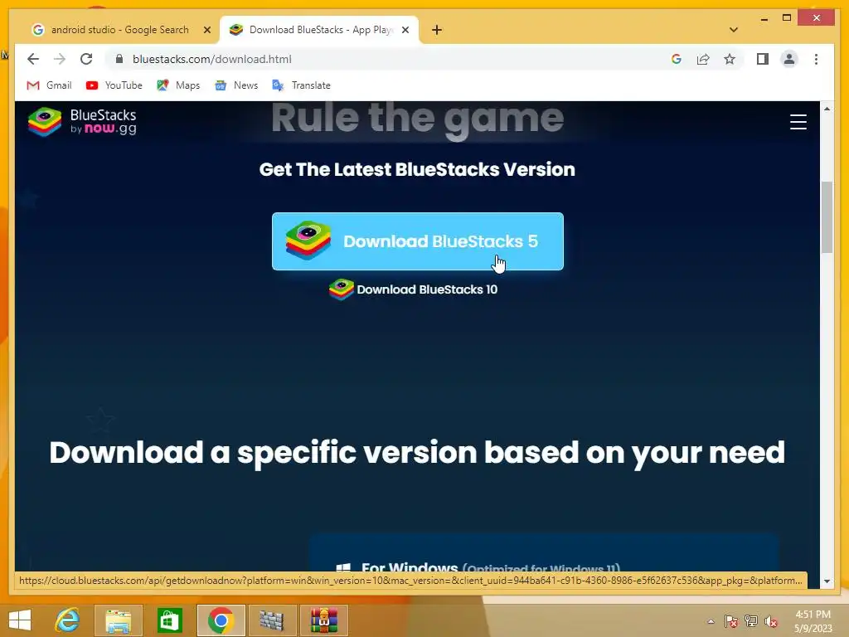Viewport: 849px width, 637px height.
Task: Open the share page icon
Action: (x=703, y=59)
